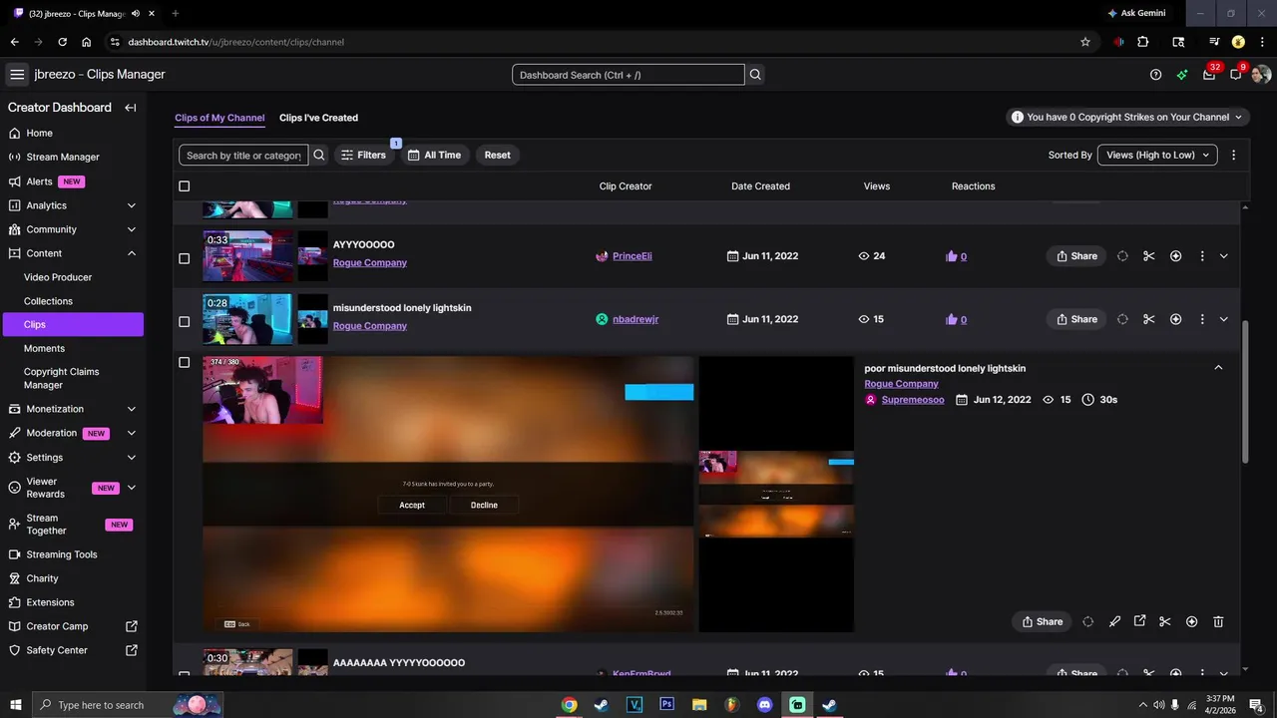Click the magnifier beside the clip title search

319,155
